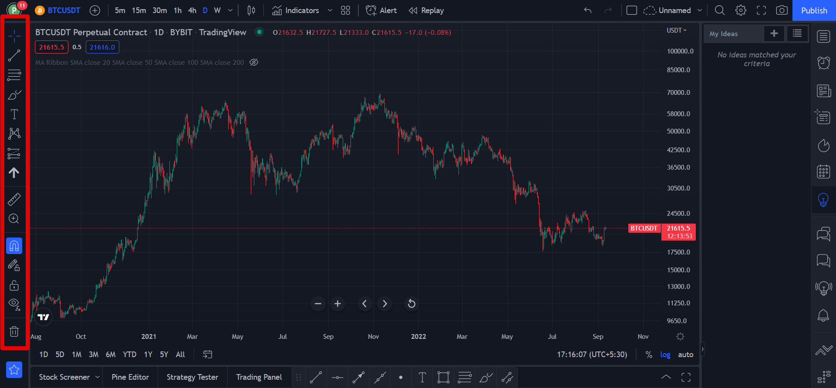
Task: Expand the timeframe interval dropdown
Action: click(230, 10)
